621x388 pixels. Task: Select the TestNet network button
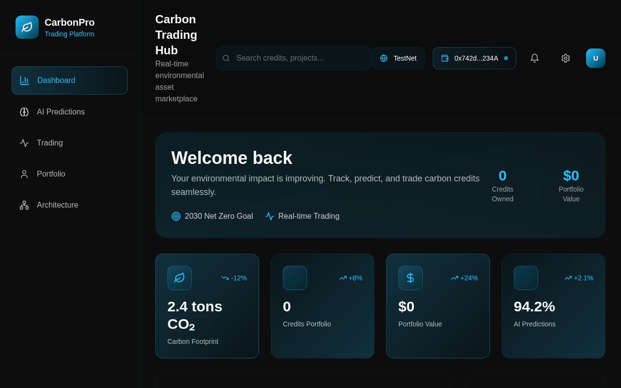(x=398, y=58)
